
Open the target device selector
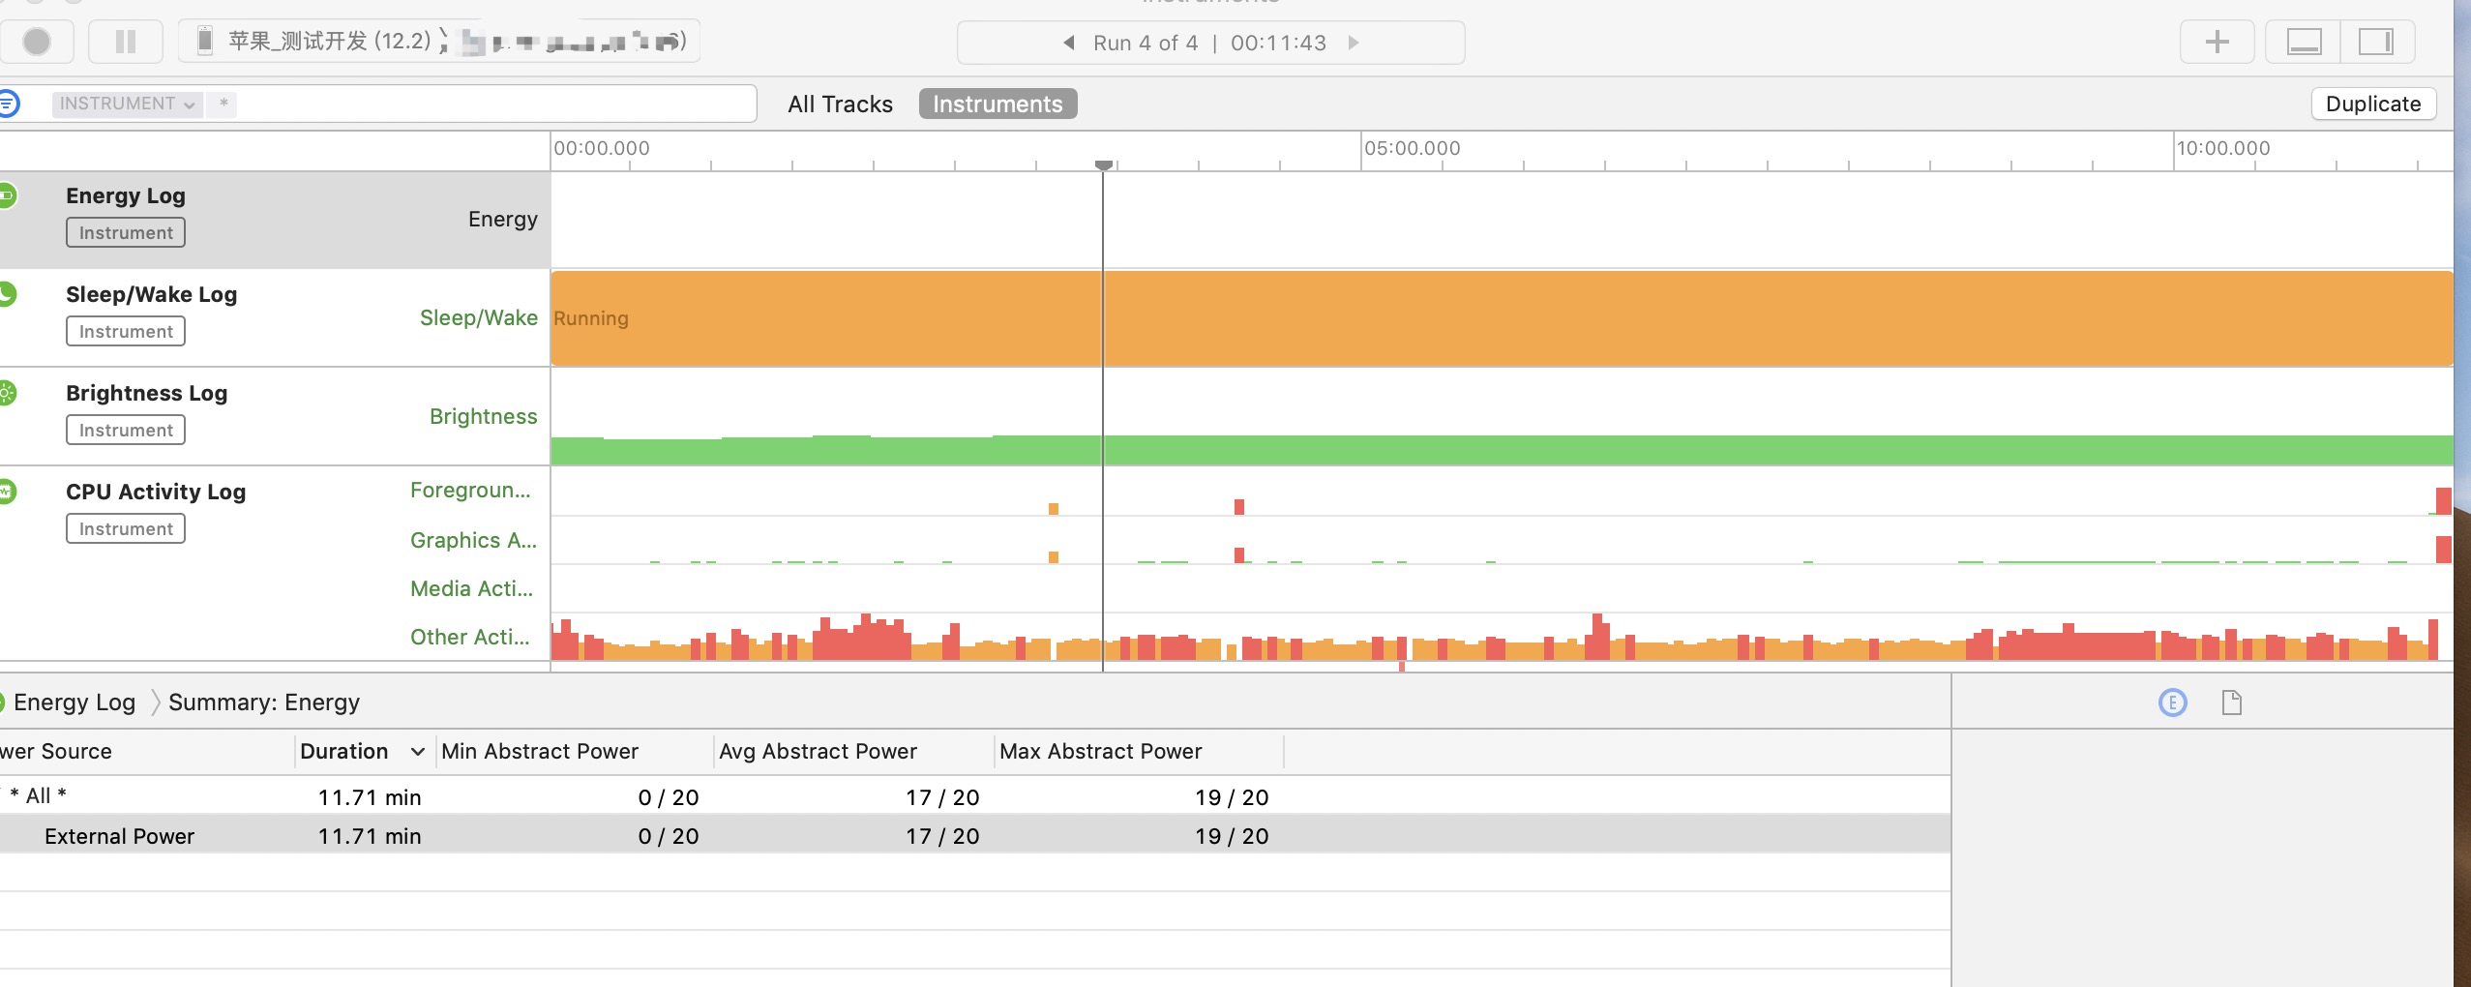pyautogui.click(x=440, y=42)
